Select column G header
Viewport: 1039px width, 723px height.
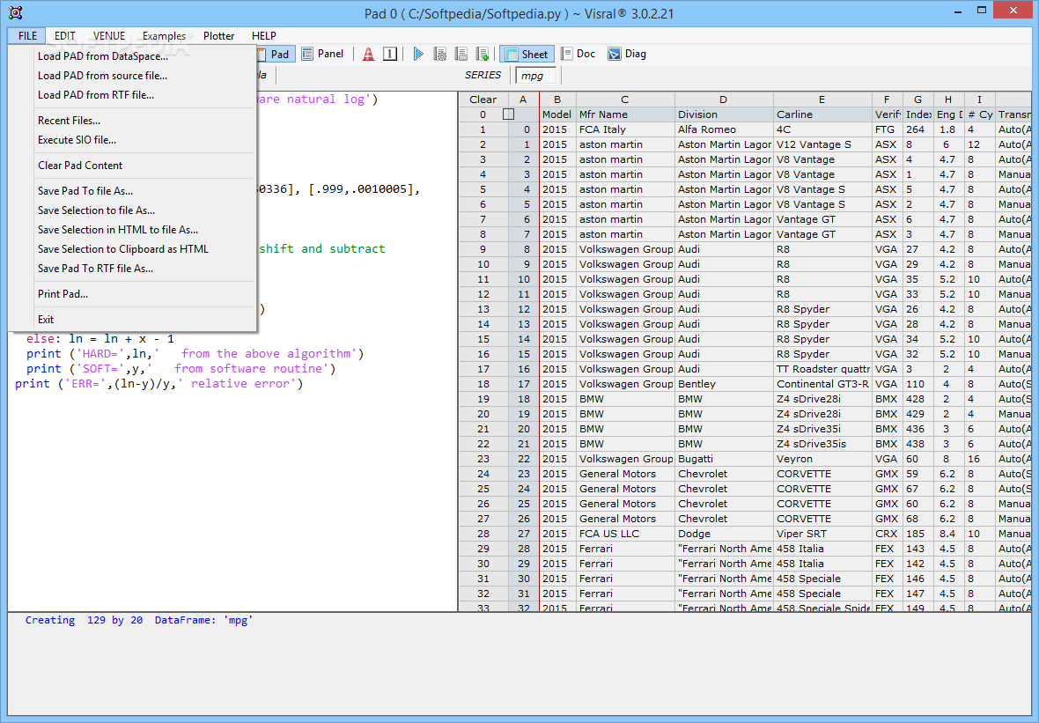[x=917, y=100]
